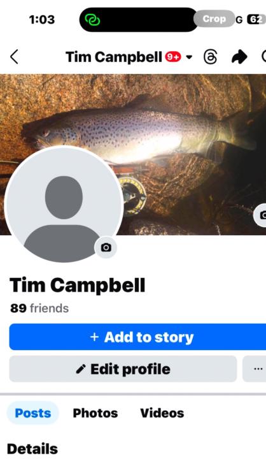This screenshot has height=459, width=266.
Task: Tap the partially visible search icon
Action: 263,57
